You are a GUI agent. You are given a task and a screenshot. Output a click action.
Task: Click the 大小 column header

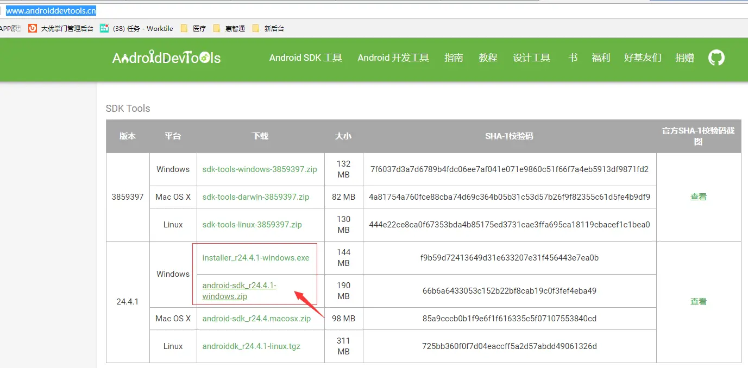tap(343, 136)
